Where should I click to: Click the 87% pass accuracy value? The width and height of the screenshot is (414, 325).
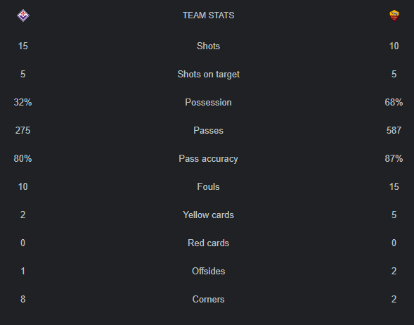point(394,158)
